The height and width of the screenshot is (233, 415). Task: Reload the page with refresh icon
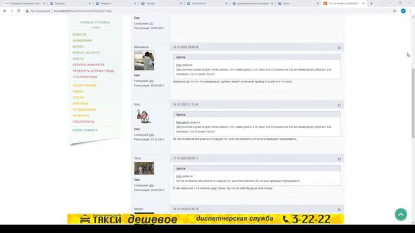tap(19, 11)
